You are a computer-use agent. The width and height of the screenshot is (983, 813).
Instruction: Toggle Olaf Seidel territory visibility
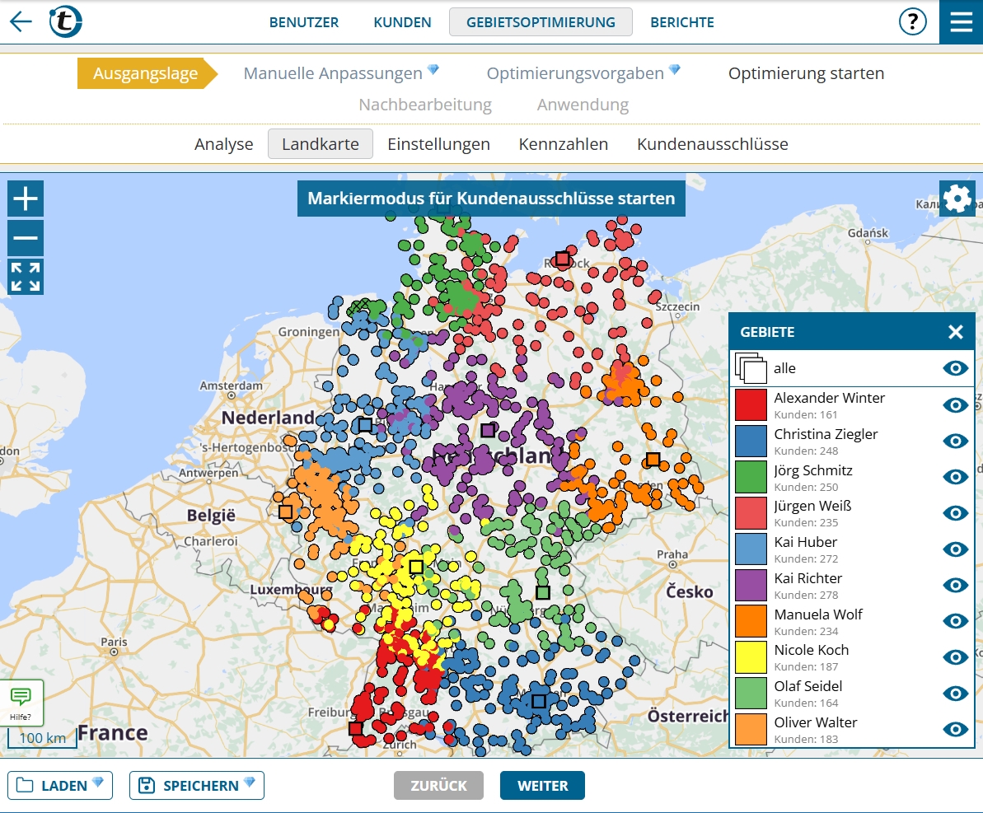tap(956, 694)
